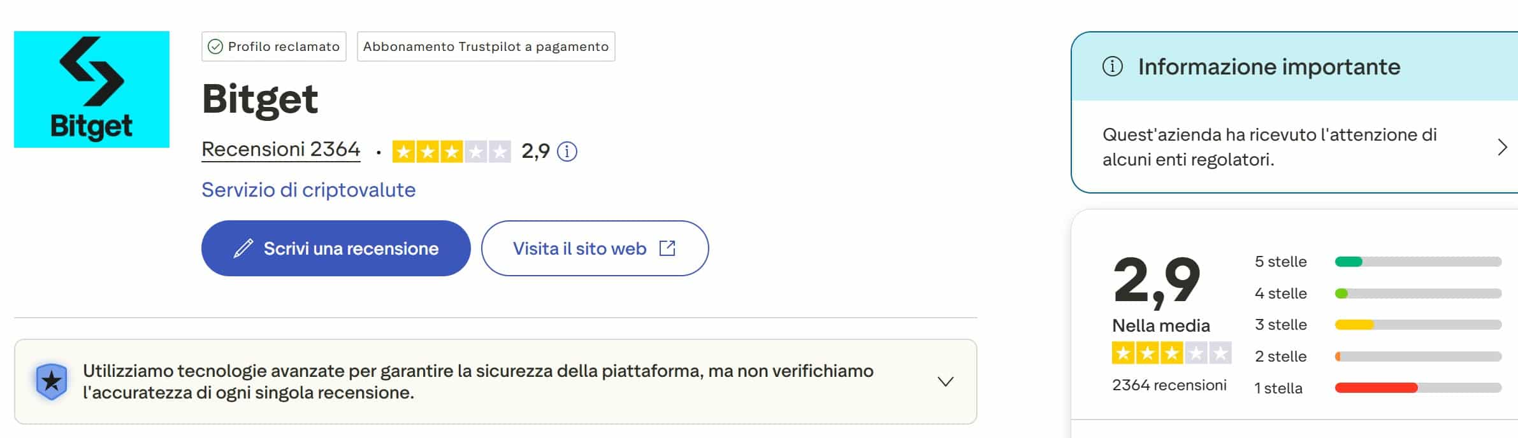1518x438 pixels.
Task: Click the Recensioni 2364 link
Action: coord(280,148)
